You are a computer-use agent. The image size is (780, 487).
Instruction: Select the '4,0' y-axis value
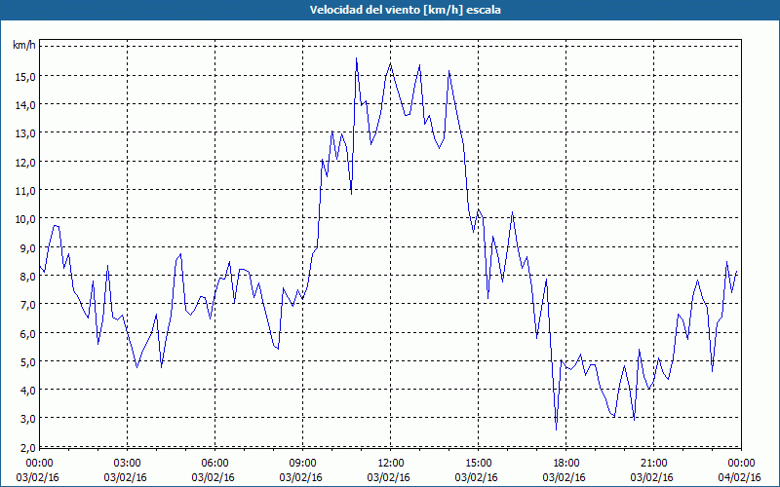pyautogui.click(x=27, y=391)
